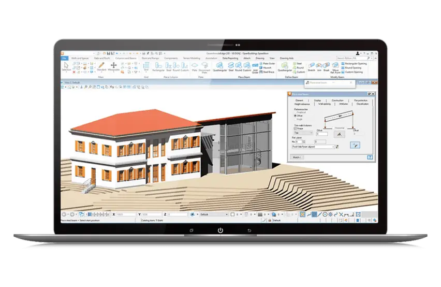
Task: Place a Custom column
Action: click(184, 67)
